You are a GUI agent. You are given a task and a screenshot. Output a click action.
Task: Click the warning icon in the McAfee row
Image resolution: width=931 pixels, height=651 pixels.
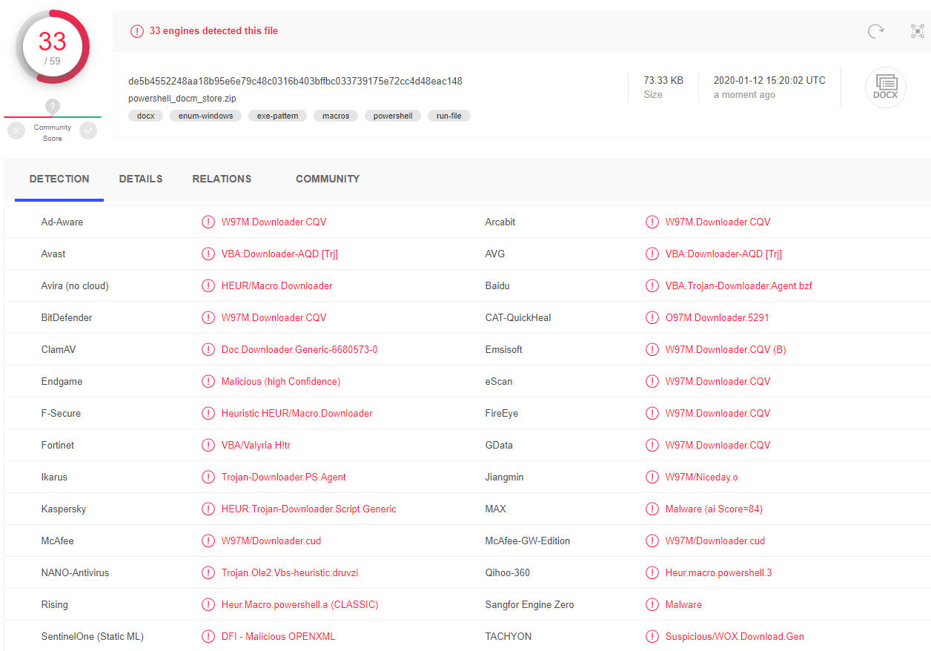(208, 541)
